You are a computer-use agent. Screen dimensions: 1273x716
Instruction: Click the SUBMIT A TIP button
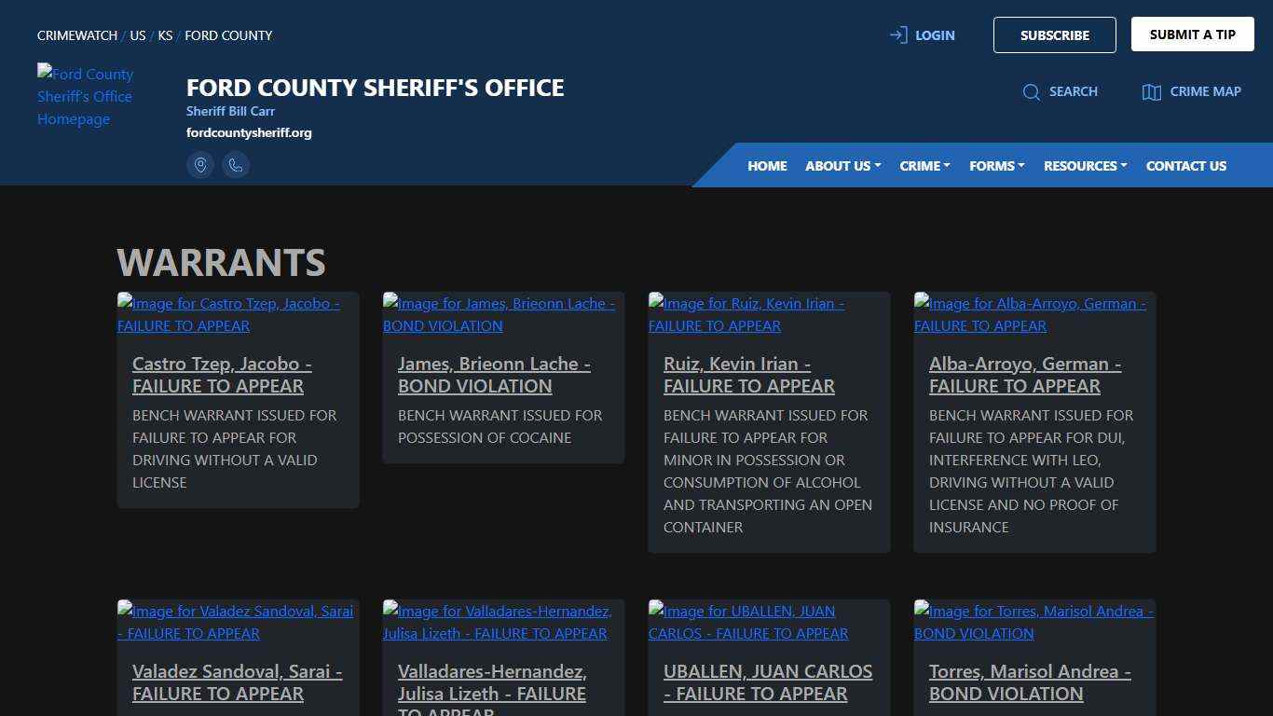point(1192,34)
